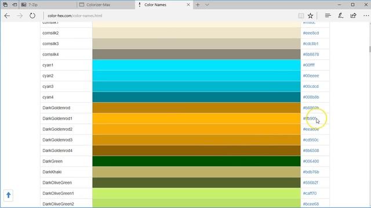Click the DarkKhaki color swatch bar
Viewport: 371px width, 208px height.
[x=197, y=172]
